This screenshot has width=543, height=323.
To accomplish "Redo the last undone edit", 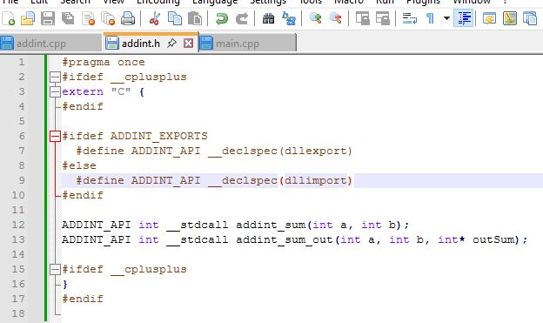I will point(241,18).
